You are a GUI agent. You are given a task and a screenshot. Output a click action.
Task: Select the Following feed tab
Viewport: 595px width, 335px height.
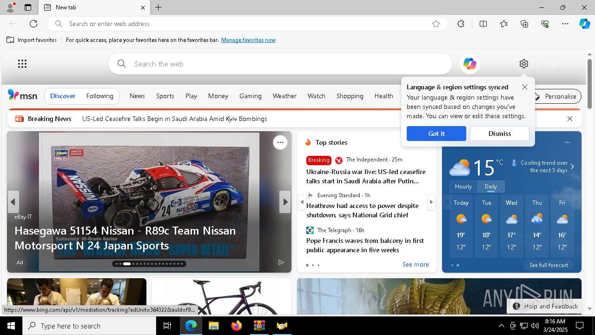[x=100, y=96]
